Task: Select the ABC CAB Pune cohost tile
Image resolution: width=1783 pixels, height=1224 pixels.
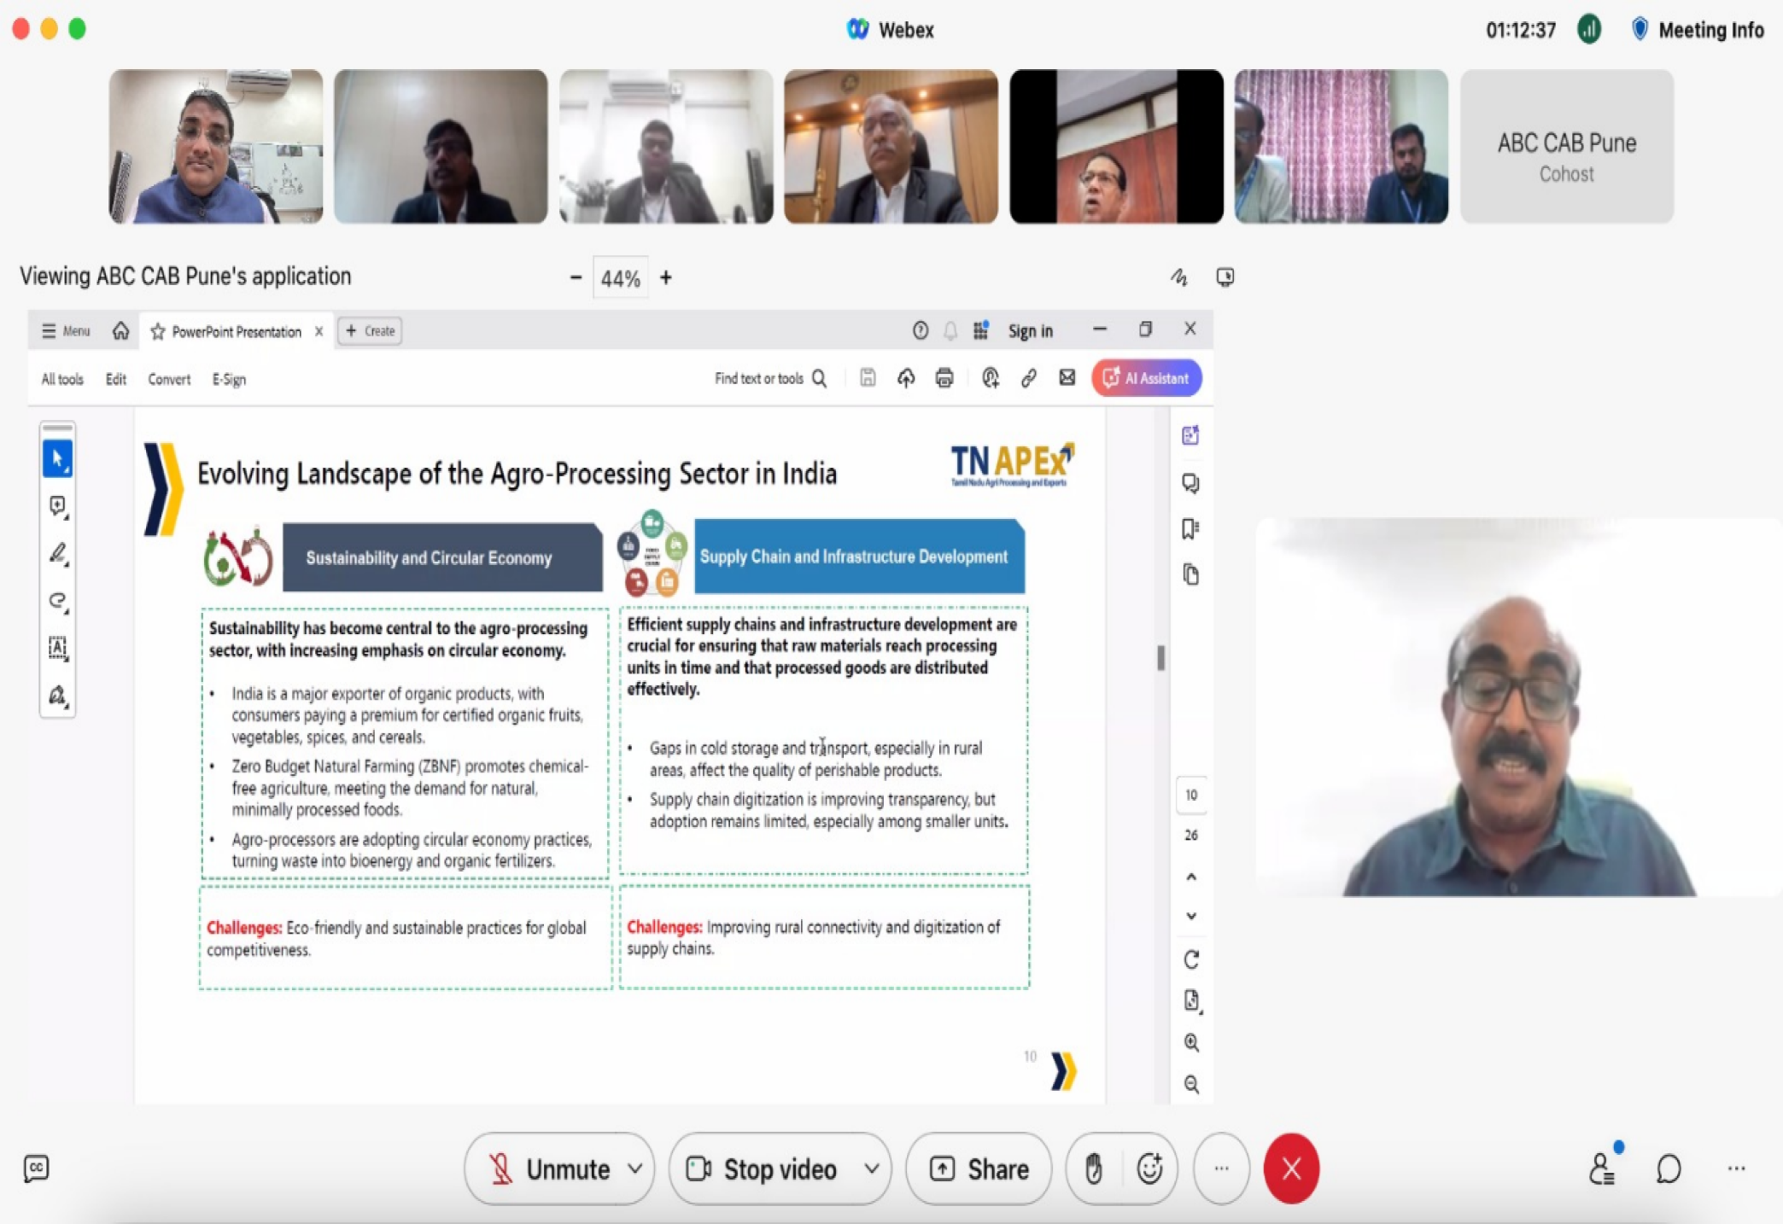Action: [x=1566, y=147]
